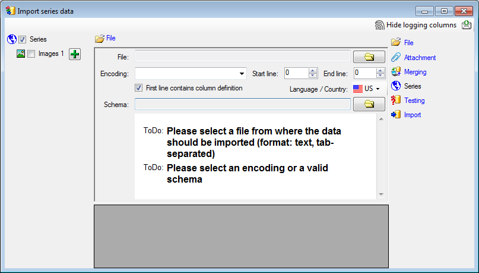Click the Start line number field

pos(296,73)
